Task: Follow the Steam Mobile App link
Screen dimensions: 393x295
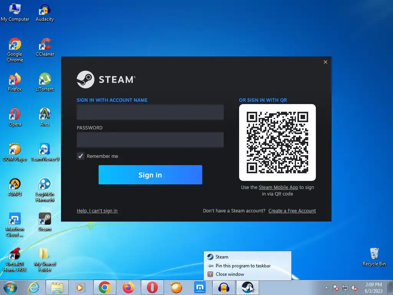Action: [278, 187]
